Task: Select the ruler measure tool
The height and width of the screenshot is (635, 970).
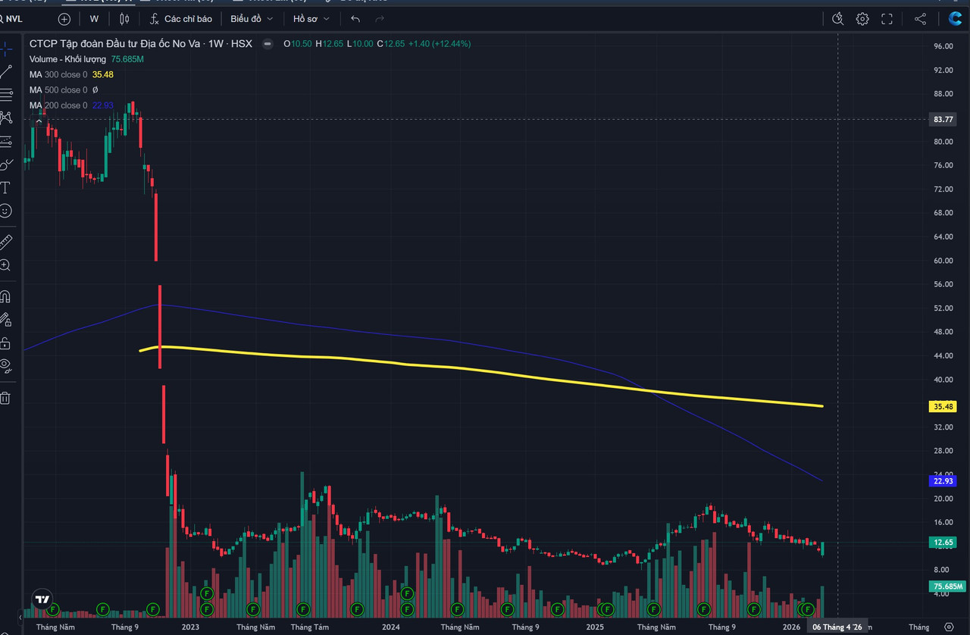Action: (6, 242)
